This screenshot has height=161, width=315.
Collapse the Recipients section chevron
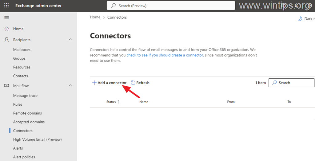coord(70,40)
